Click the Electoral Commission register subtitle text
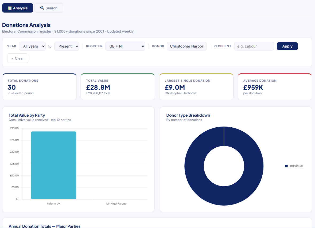315x228 pixels. tap(68, 31)
